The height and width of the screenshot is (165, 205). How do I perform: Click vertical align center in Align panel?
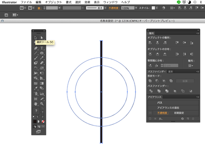coord(184,42)
